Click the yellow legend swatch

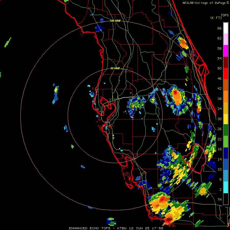[226, 119]
